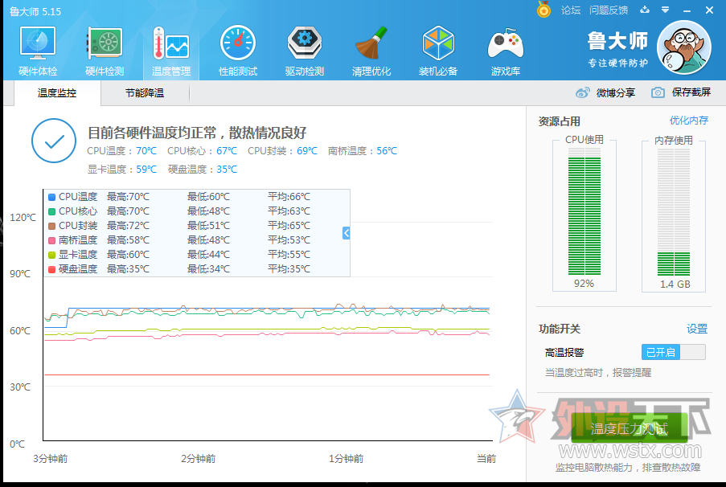This screenshot has height=487, width=726.
Task: Open the 驱动检测 driver detection icon
Action: [304, 43]
